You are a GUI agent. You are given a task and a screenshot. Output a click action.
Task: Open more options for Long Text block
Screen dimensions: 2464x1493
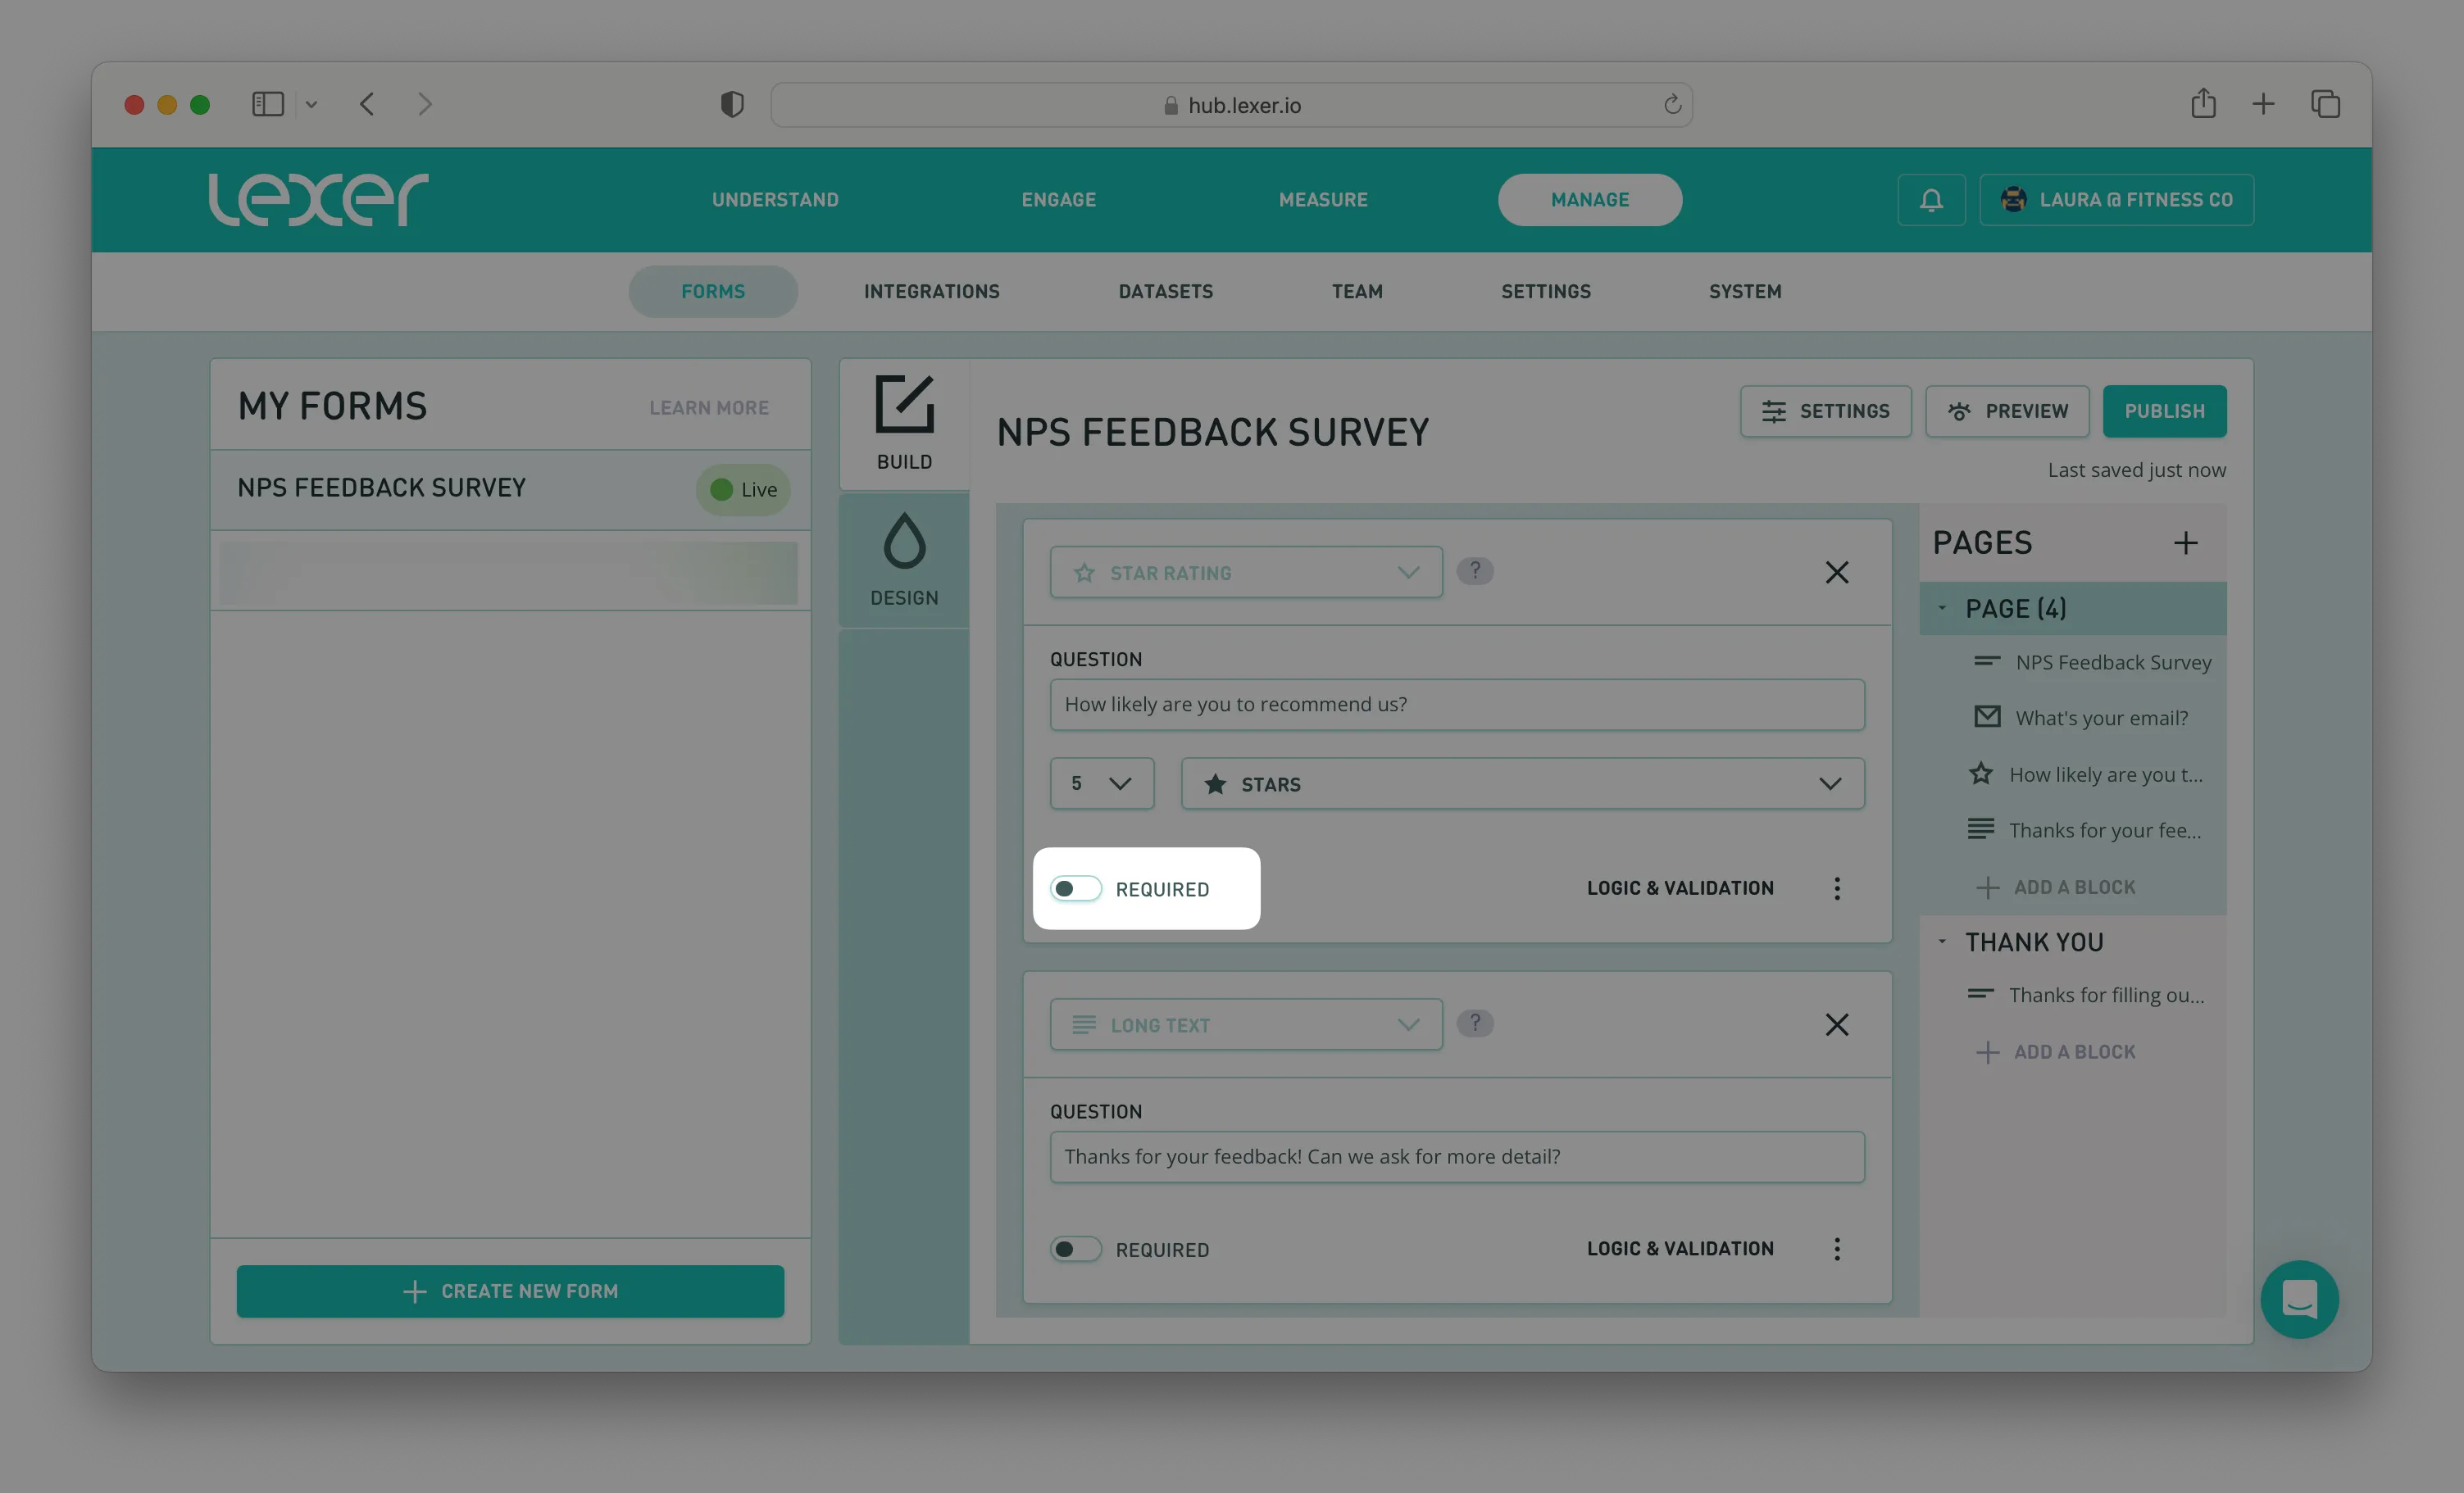coord(1836,1248)
